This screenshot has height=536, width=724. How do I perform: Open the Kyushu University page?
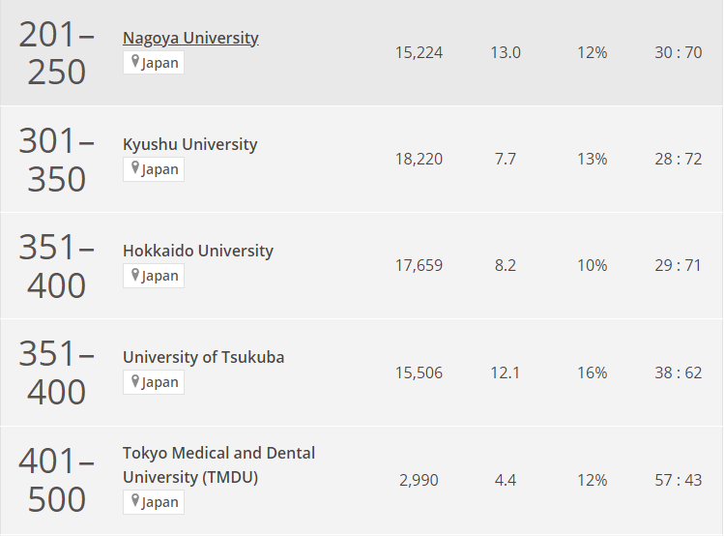[x=189, y=144]
